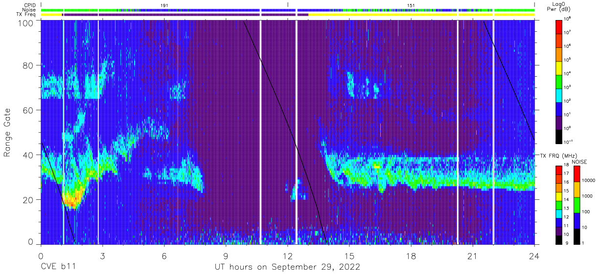Click the red top segment of the power colorbar
The height and width of the screenshot is (277, 601).
[x=559, y=26]
